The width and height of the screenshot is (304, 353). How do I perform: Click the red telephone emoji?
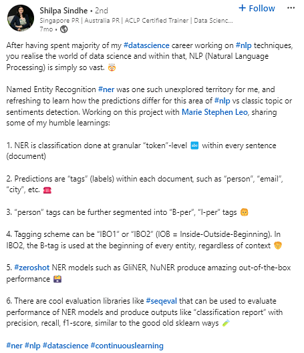click(x=47, y=190)
